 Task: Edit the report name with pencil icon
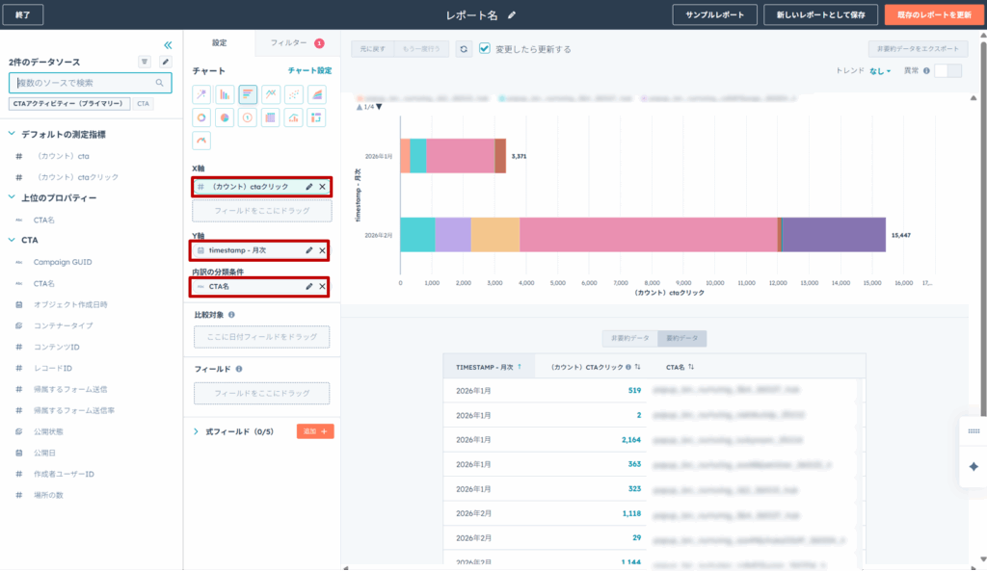tap(512, 15)
